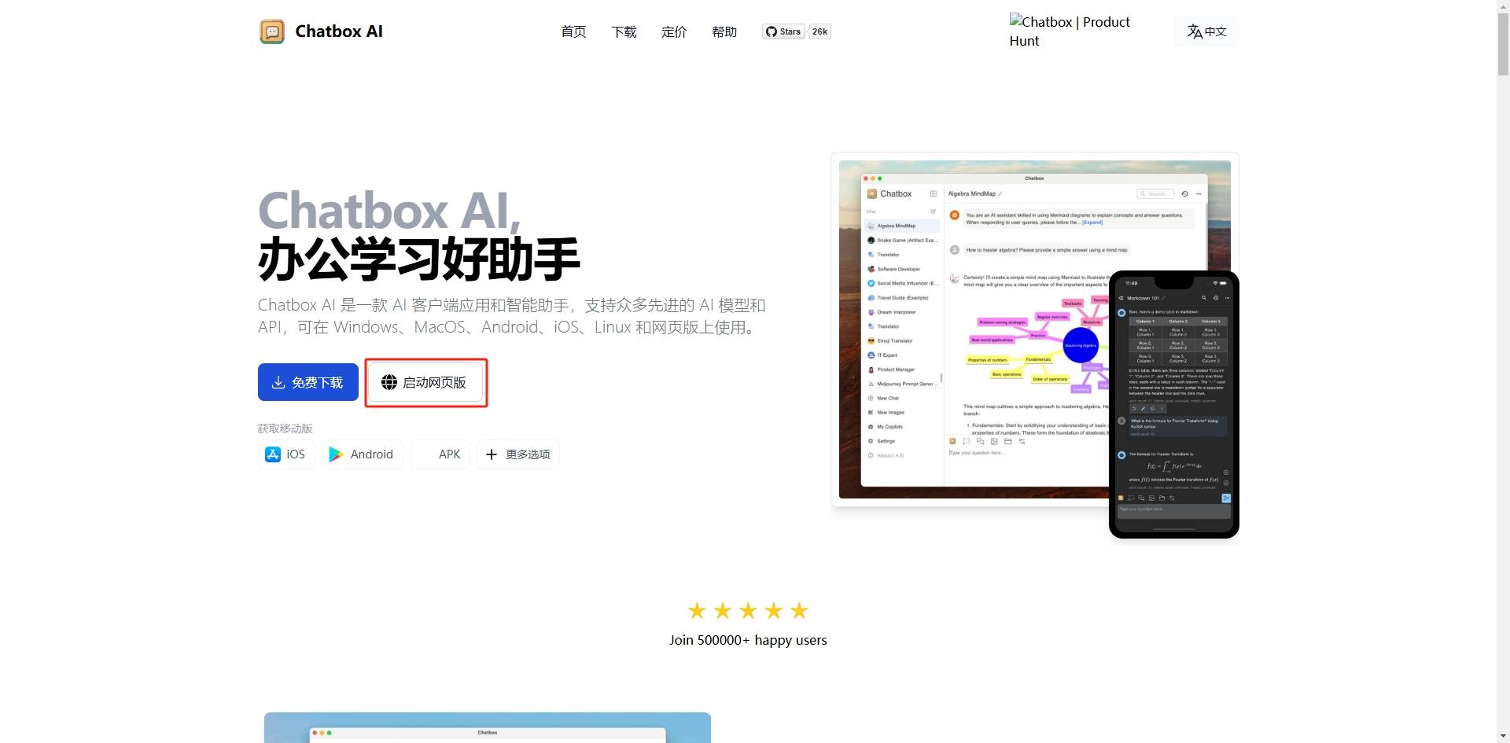Click the scrollbar down arrow

1503,737
